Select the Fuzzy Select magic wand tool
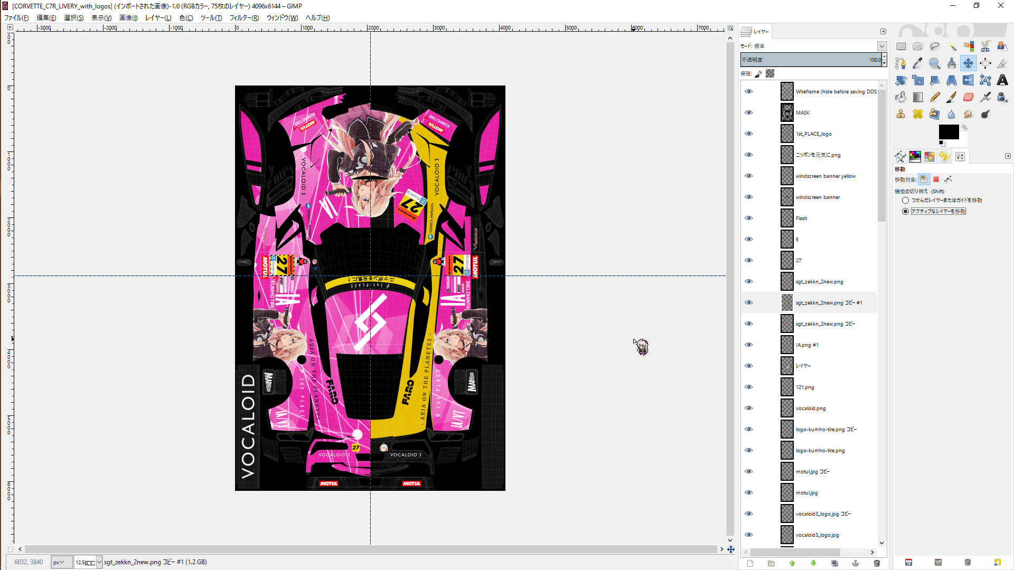 click(952, 46)
